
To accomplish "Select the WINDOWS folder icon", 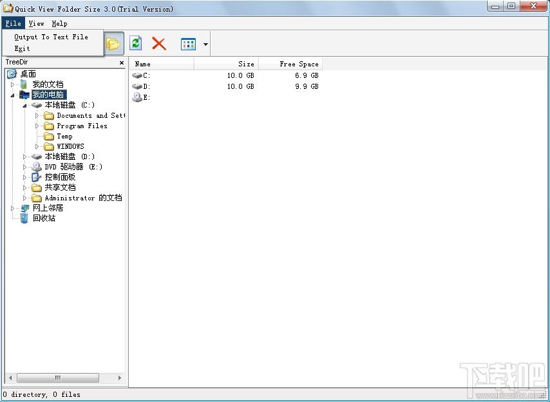I will [49, 146].
